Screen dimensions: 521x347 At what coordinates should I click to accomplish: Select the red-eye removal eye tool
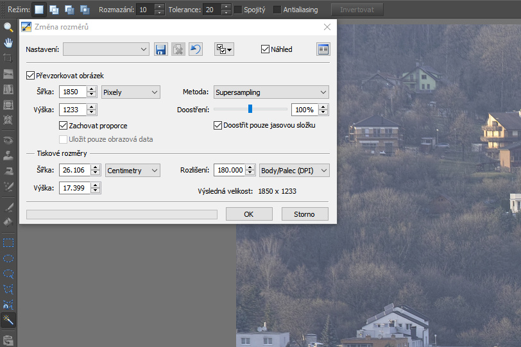tap(8, 140)
